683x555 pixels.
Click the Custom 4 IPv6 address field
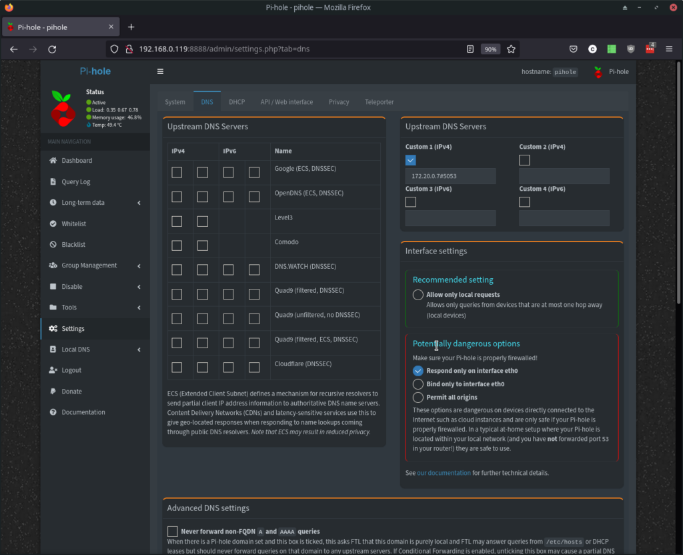tap(564, 218)
